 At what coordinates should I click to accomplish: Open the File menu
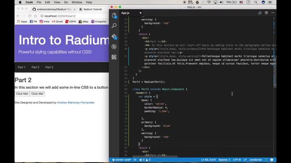(x=39, y=2)
